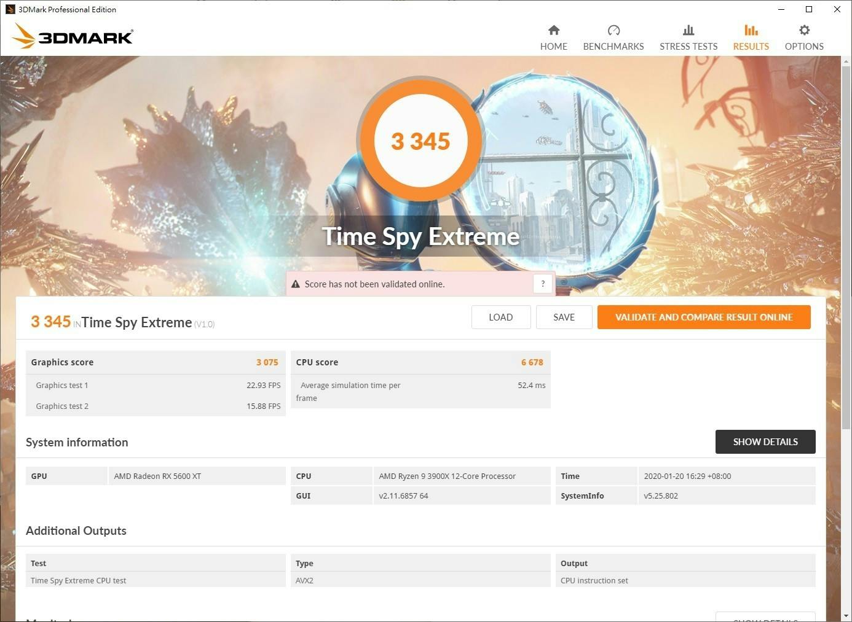Image resolution: width=852 pixels, height=622 pixels.
Task: Click the large 3 345 score circle
Action: point(420,141)
